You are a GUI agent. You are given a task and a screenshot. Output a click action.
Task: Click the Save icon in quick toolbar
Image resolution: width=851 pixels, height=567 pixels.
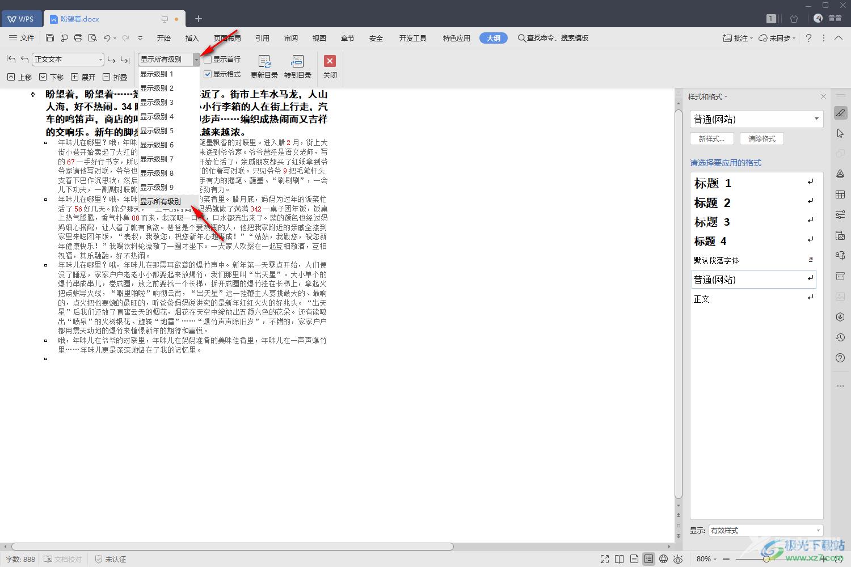[50, 38]
